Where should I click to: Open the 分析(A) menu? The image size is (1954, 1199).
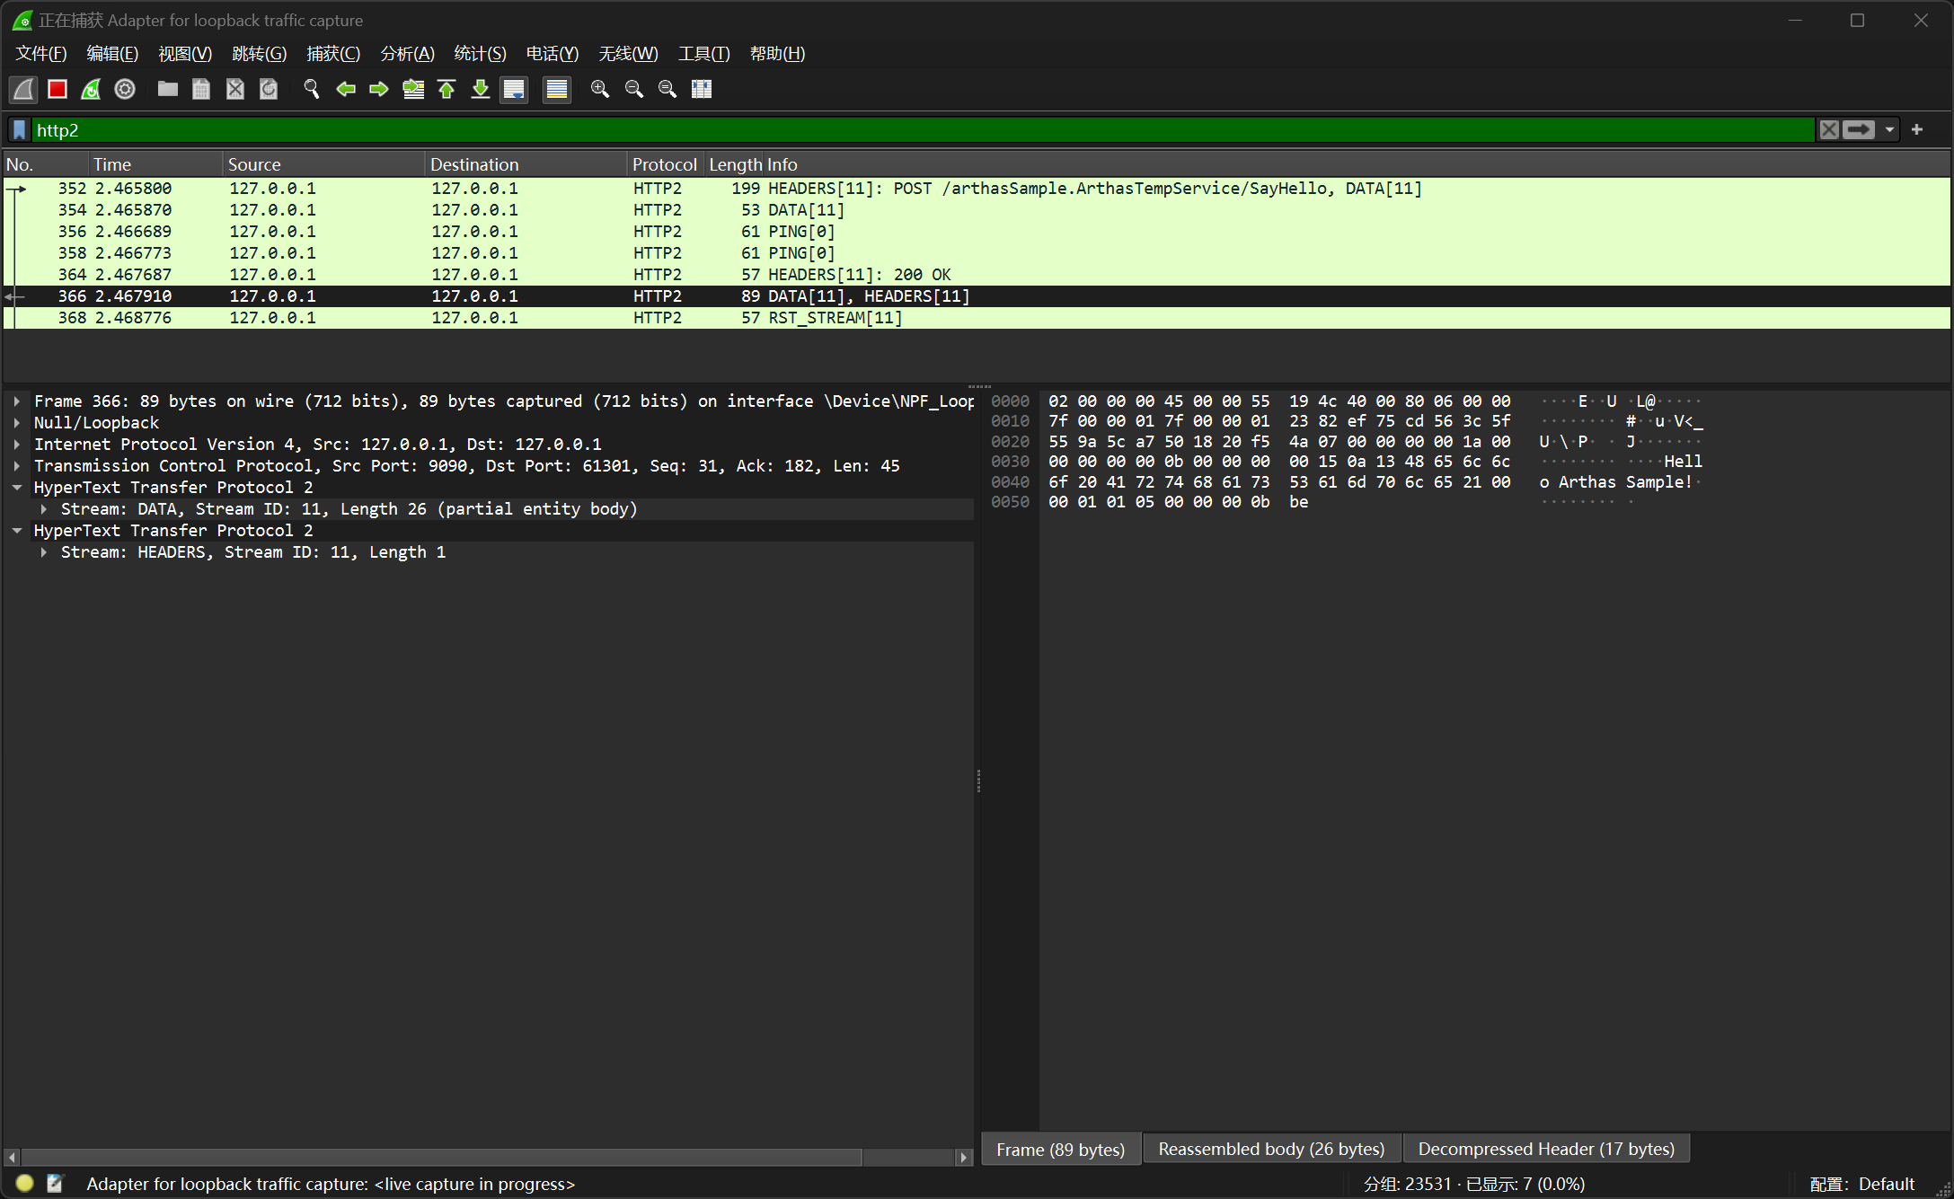pyautogui.click(x=408, y=54)
